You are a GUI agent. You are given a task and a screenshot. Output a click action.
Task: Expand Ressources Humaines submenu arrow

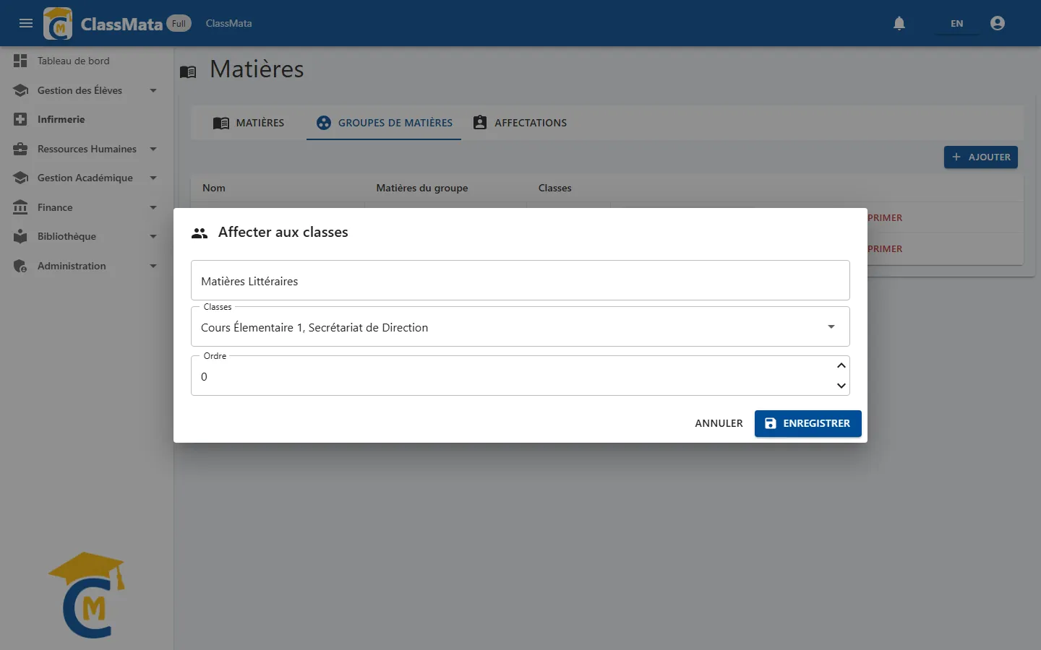[x=153, y=149]
